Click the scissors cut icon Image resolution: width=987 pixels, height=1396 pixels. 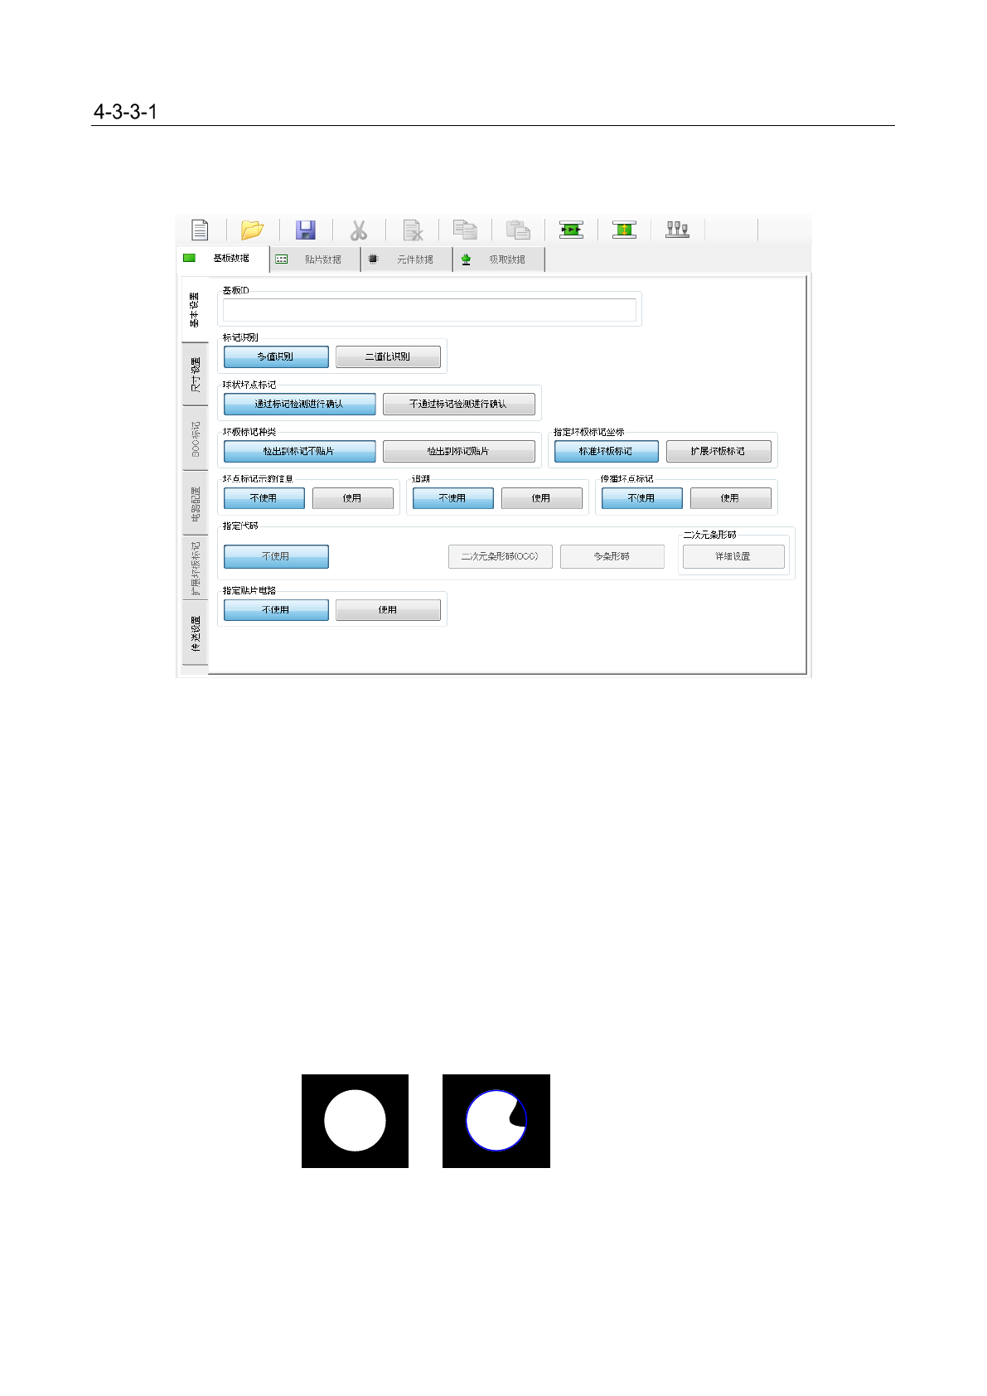click(x=359, y=230)
